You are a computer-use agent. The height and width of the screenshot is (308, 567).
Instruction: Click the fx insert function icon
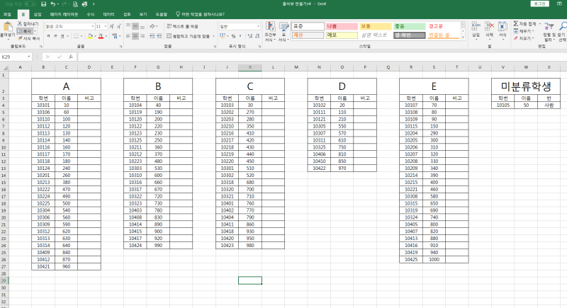71,57
